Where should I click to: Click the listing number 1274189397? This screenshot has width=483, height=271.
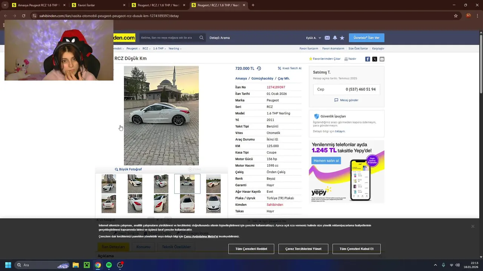pyautogui.click(x=276, y=87)
